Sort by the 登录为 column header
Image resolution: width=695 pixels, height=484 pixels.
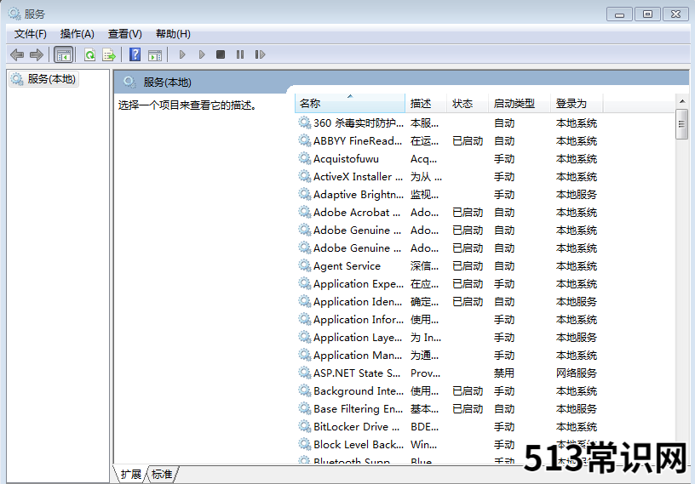tap(577, 104)
